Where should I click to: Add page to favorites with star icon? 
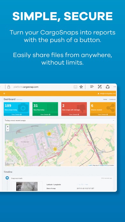coord(81,87)
